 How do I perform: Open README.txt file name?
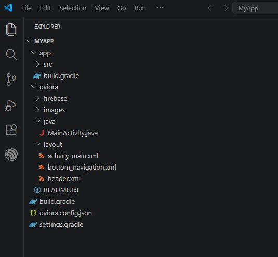click(x=61, y=190)
